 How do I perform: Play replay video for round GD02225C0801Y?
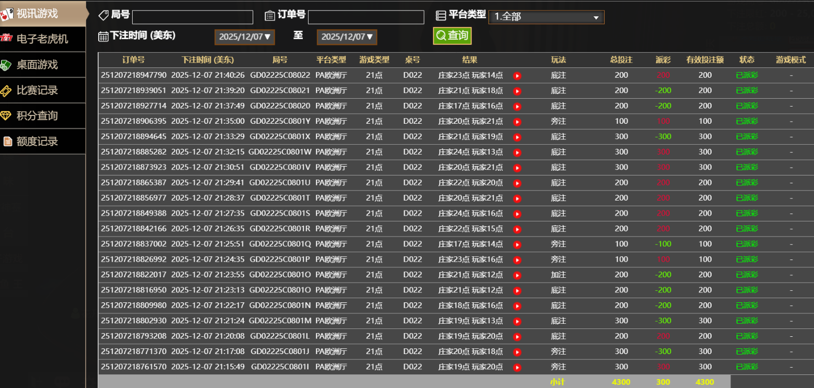tap(517, 122)
